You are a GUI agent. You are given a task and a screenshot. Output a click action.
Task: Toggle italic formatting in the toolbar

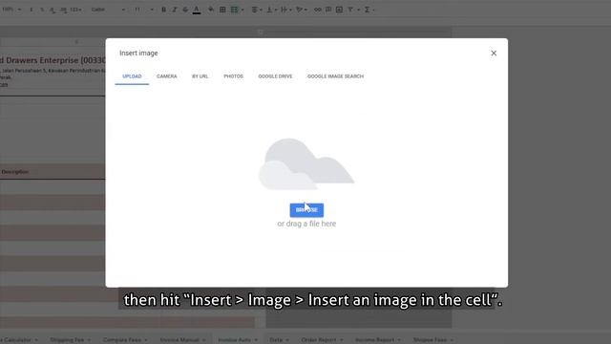(x=174, y=10)
